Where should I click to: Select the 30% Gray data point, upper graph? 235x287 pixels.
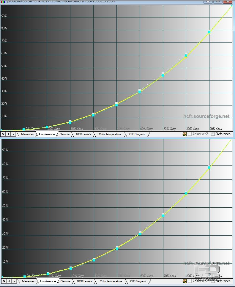coord(70,122)
